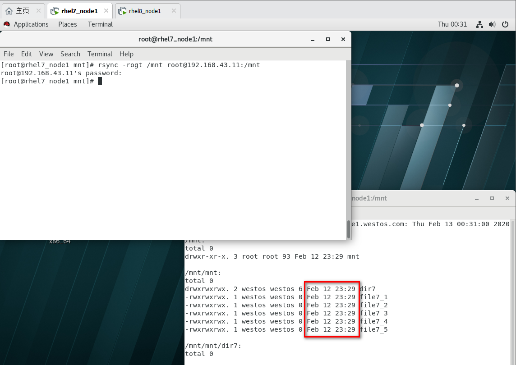Open the Terminal app menu in top bar
516x365 pixels.
click(x=100, y=24)
